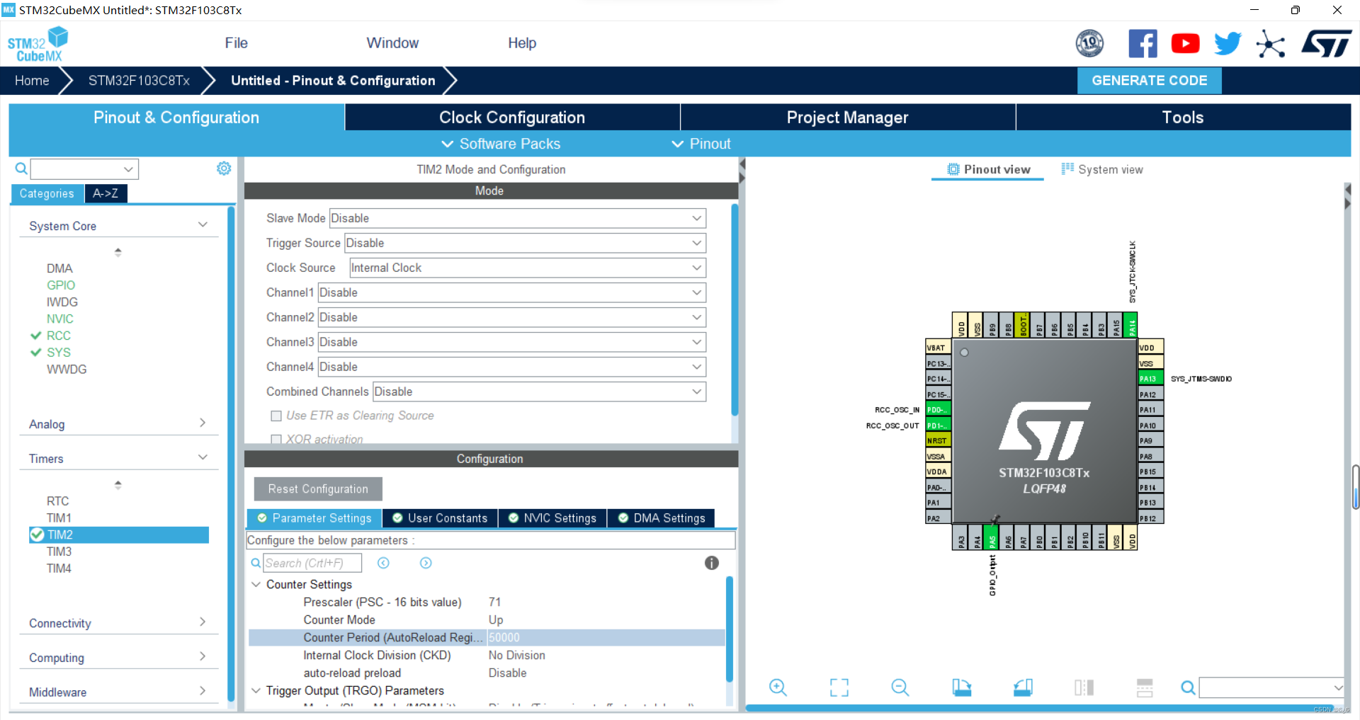Open the Channel1 dropdown
This screenshot has height=720, width=1360.
(x=512, y=292)
